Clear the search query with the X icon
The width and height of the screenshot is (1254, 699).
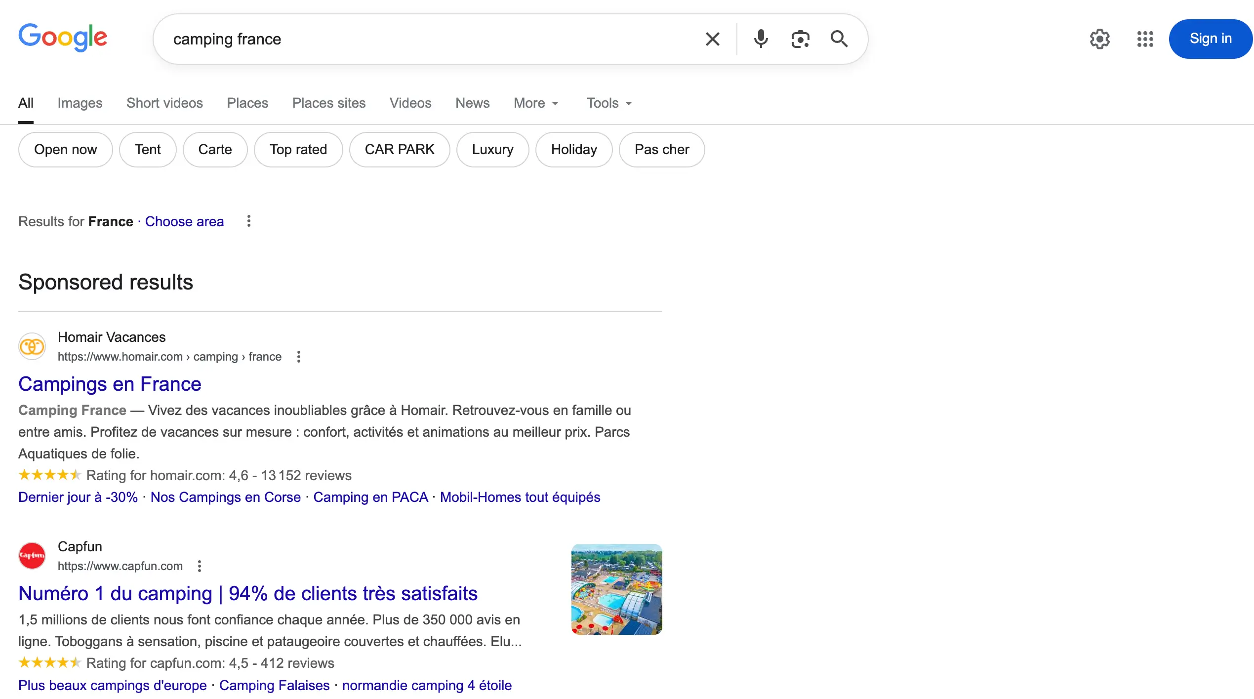pos(712,39)
